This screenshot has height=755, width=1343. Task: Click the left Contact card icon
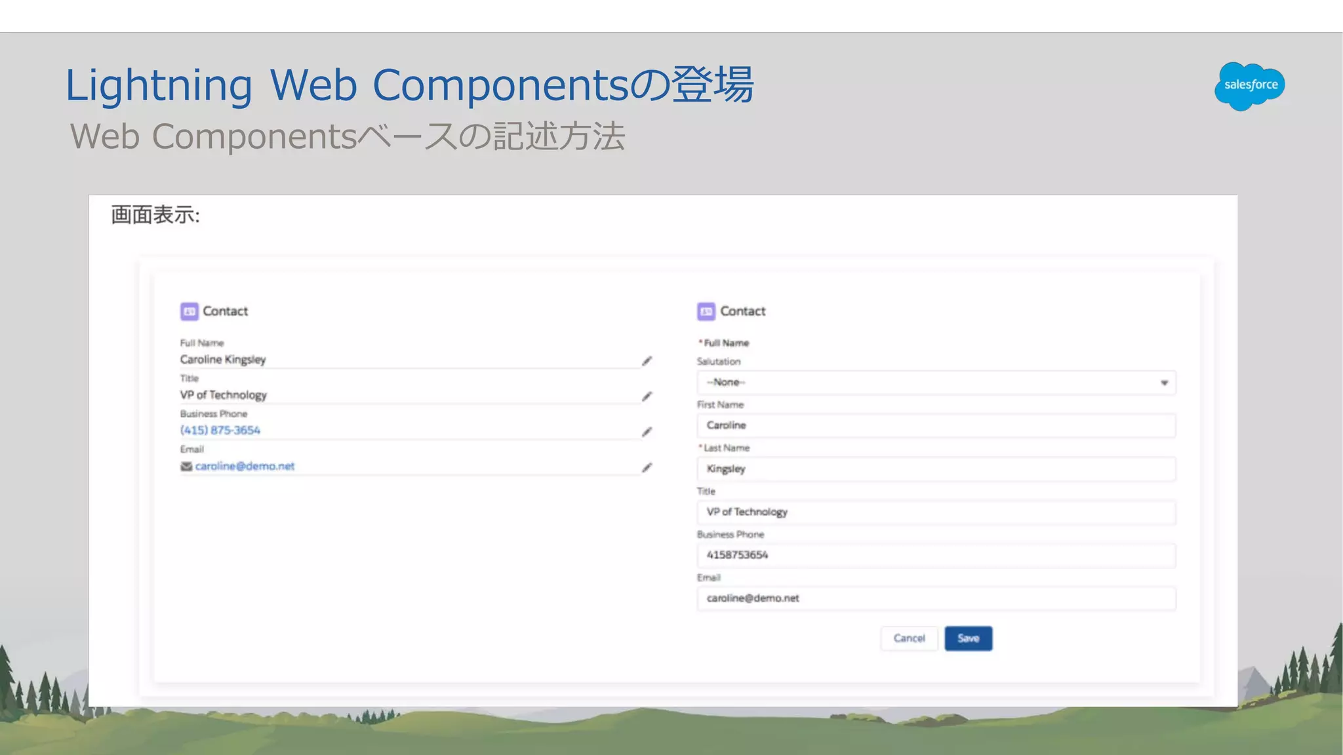(189, 311)
